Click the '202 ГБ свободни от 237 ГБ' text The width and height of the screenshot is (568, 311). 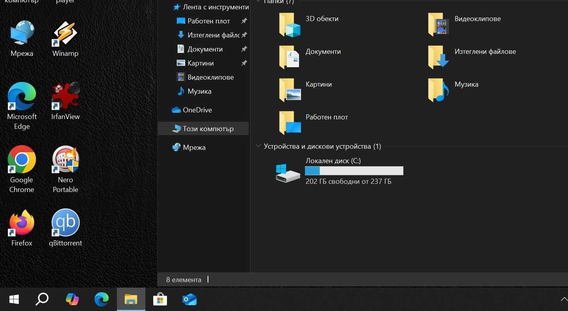point(348,181)
